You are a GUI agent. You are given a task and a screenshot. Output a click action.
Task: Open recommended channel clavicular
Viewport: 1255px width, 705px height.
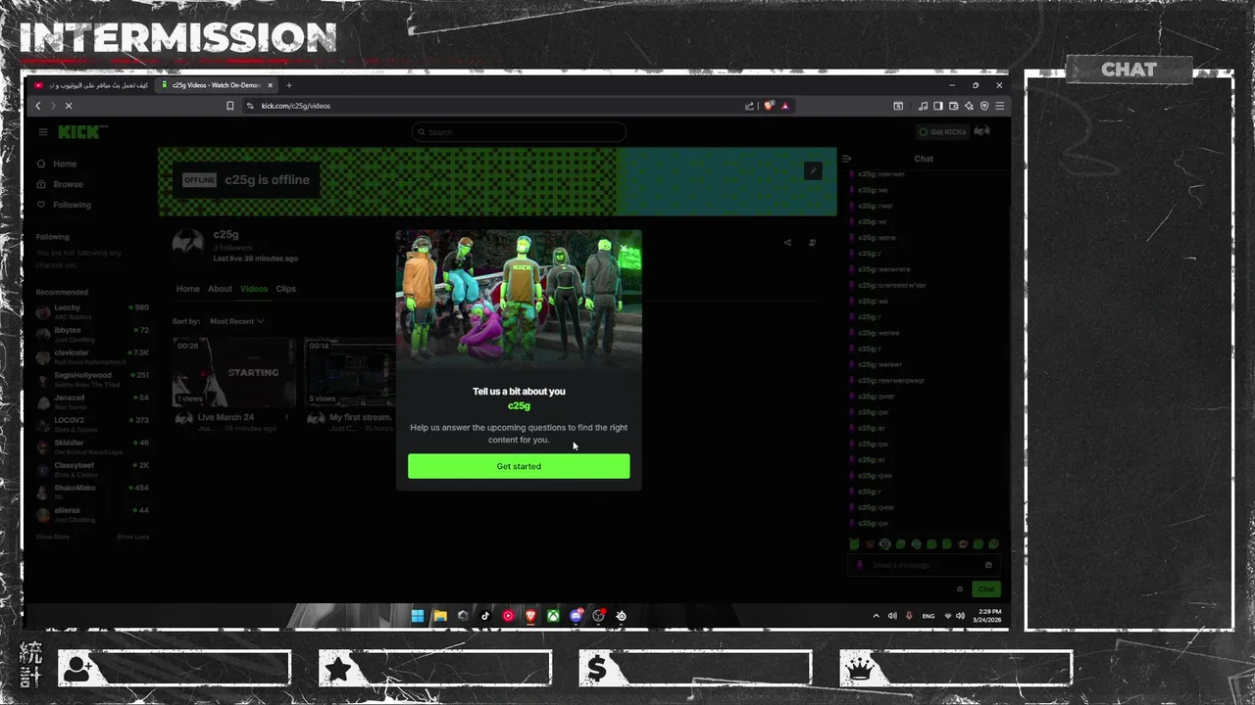tap(91, 356)
